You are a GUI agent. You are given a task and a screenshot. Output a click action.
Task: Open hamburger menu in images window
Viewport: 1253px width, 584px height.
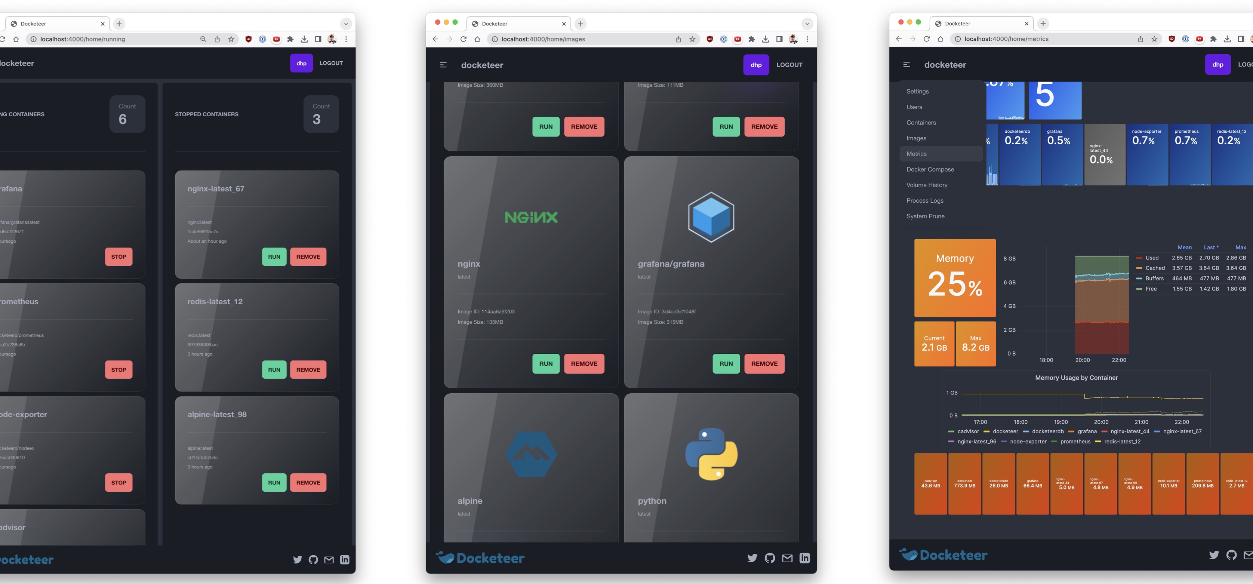point(443,65)
